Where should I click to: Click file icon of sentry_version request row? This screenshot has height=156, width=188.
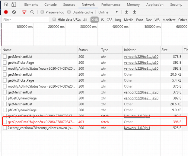pyautogui.click(x=5, y=128)
